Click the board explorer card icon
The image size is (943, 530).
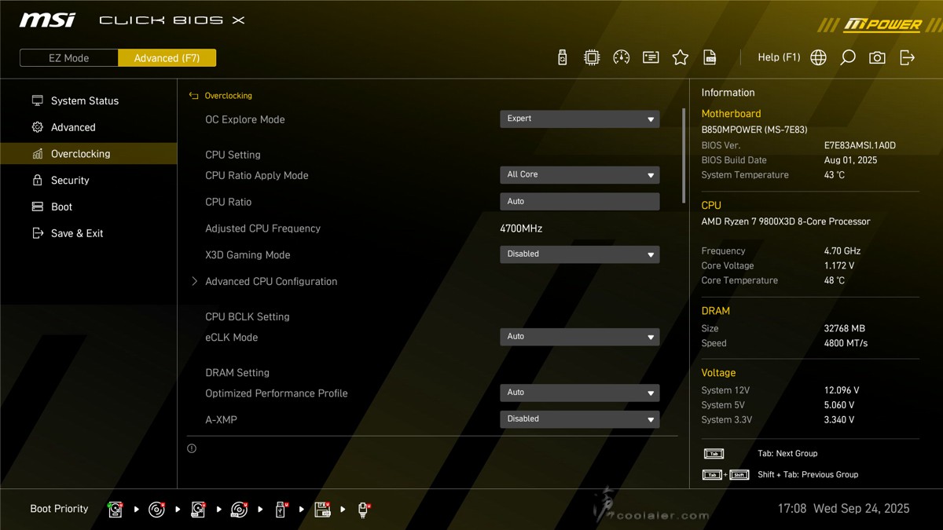tap(651, 57)
